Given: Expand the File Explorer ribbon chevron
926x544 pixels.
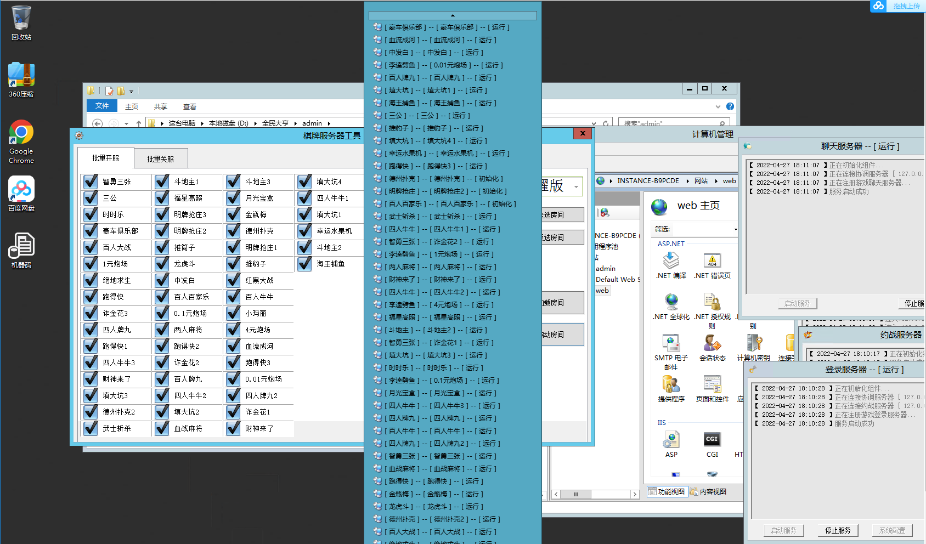Looking at the screenshot, I should (718, 106).
